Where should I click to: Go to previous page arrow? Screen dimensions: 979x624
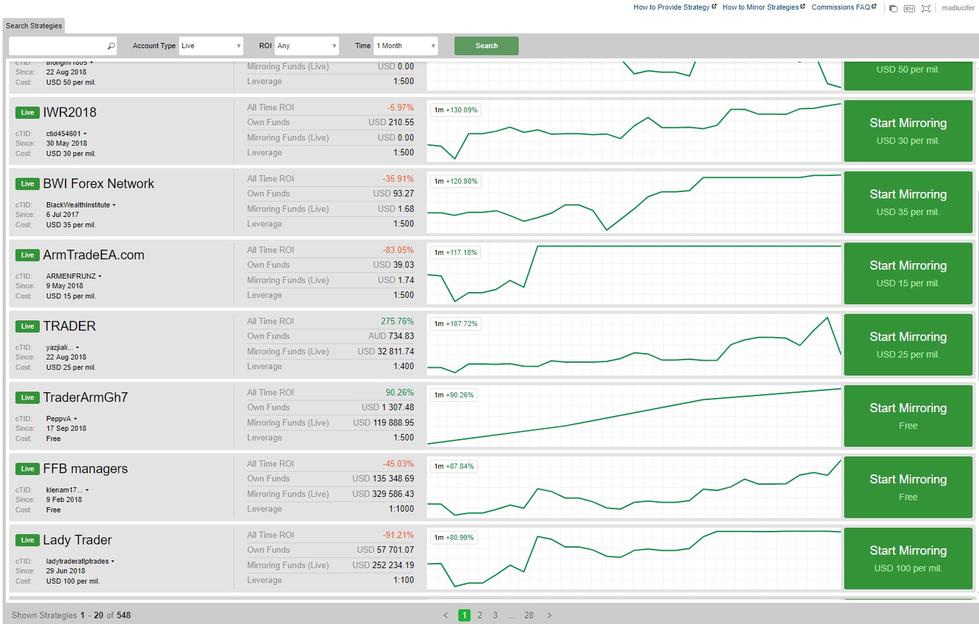tap(446, 615)
